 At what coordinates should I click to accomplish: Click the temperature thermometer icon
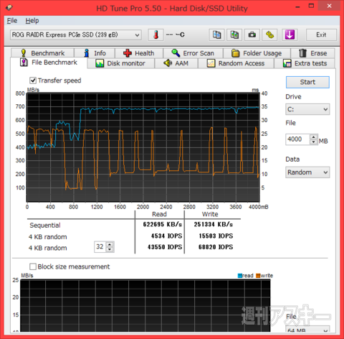[x=156, y=35]
